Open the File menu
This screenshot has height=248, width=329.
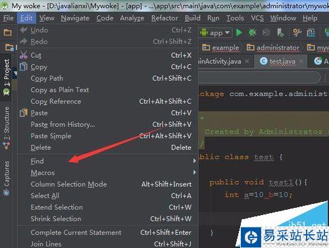9,18
